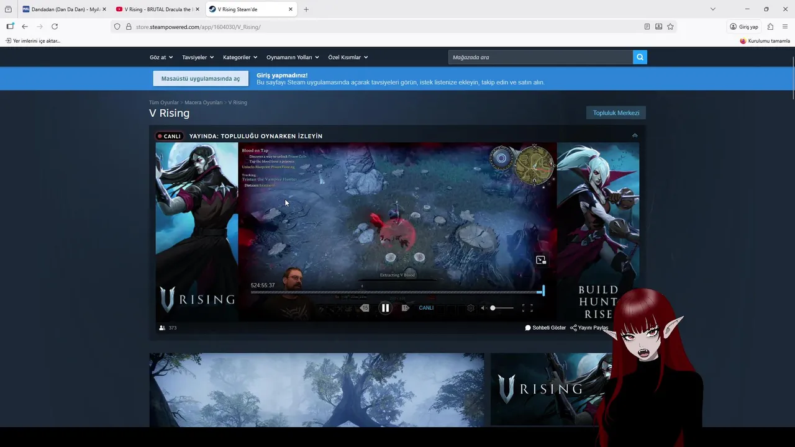Go forward to the next page
The height and width of the screenshot is (447, 795).
(x=40, y=27)
